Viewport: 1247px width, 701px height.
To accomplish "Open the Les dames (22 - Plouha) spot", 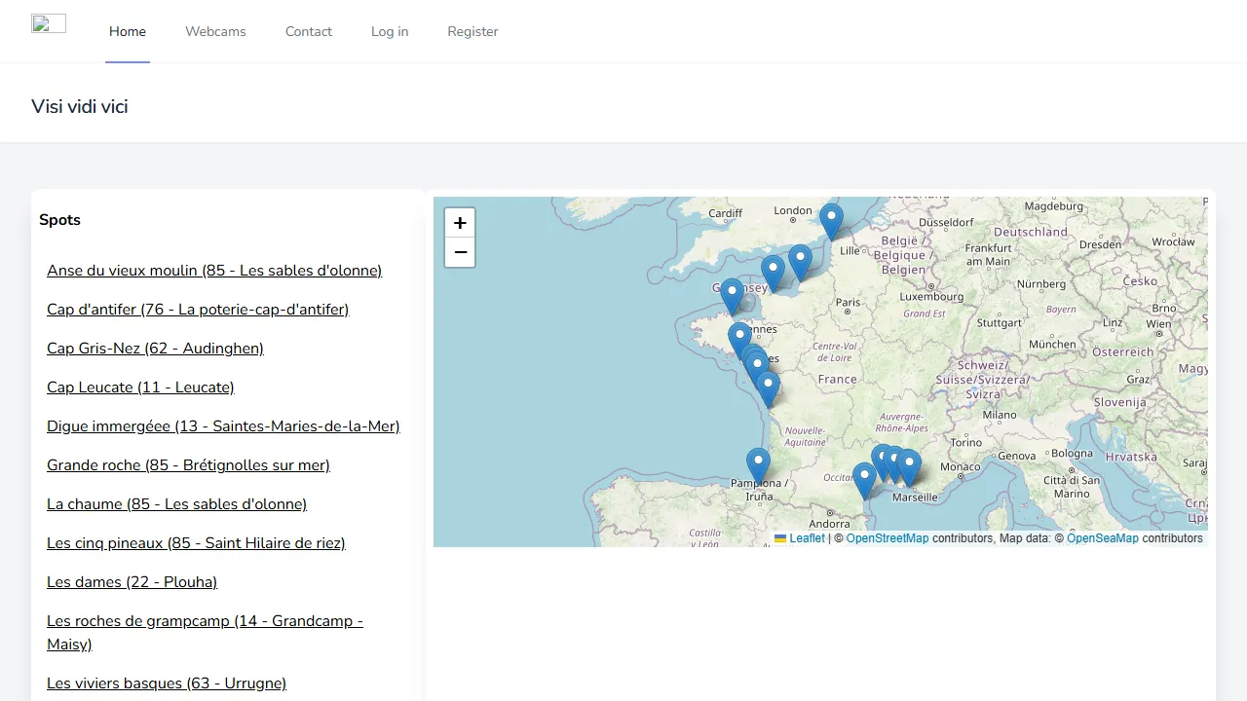I will [x=132, y=581].
